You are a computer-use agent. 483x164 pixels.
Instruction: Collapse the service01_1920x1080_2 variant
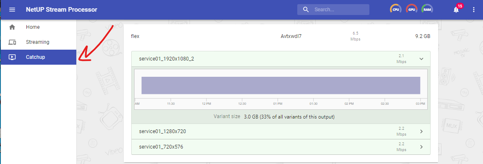click(422, 59)
